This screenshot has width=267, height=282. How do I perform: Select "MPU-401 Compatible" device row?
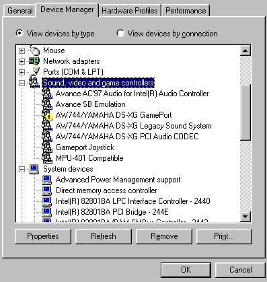89,158
